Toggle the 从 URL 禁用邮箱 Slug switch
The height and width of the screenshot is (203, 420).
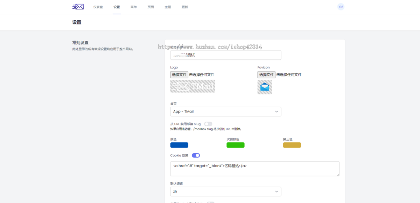(x=208, y=124)
